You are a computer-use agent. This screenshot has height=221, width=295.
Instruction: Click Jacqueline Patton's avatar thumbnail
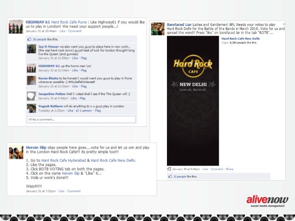[31, 96]
